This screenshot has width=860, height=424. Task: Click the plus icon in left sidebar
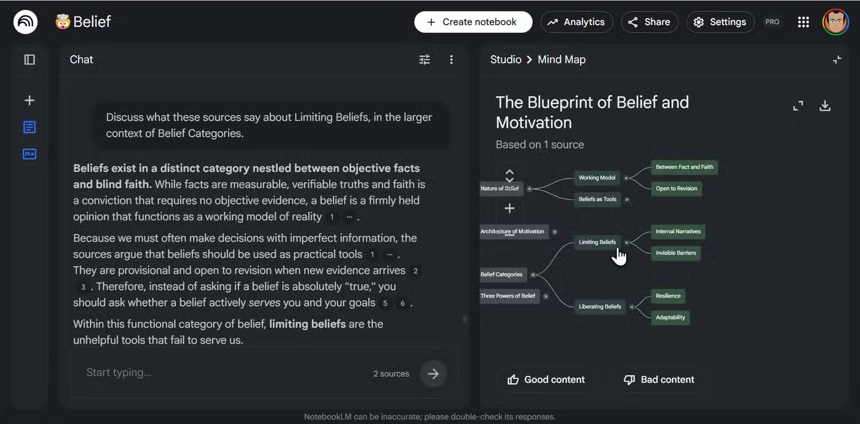click(x=29, y=101)
